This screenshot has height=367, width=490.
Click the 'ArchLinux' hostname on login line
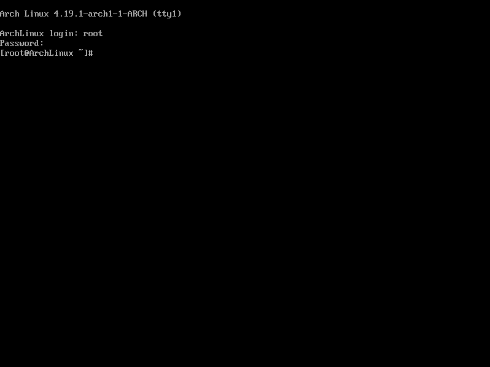pos(22,33)
